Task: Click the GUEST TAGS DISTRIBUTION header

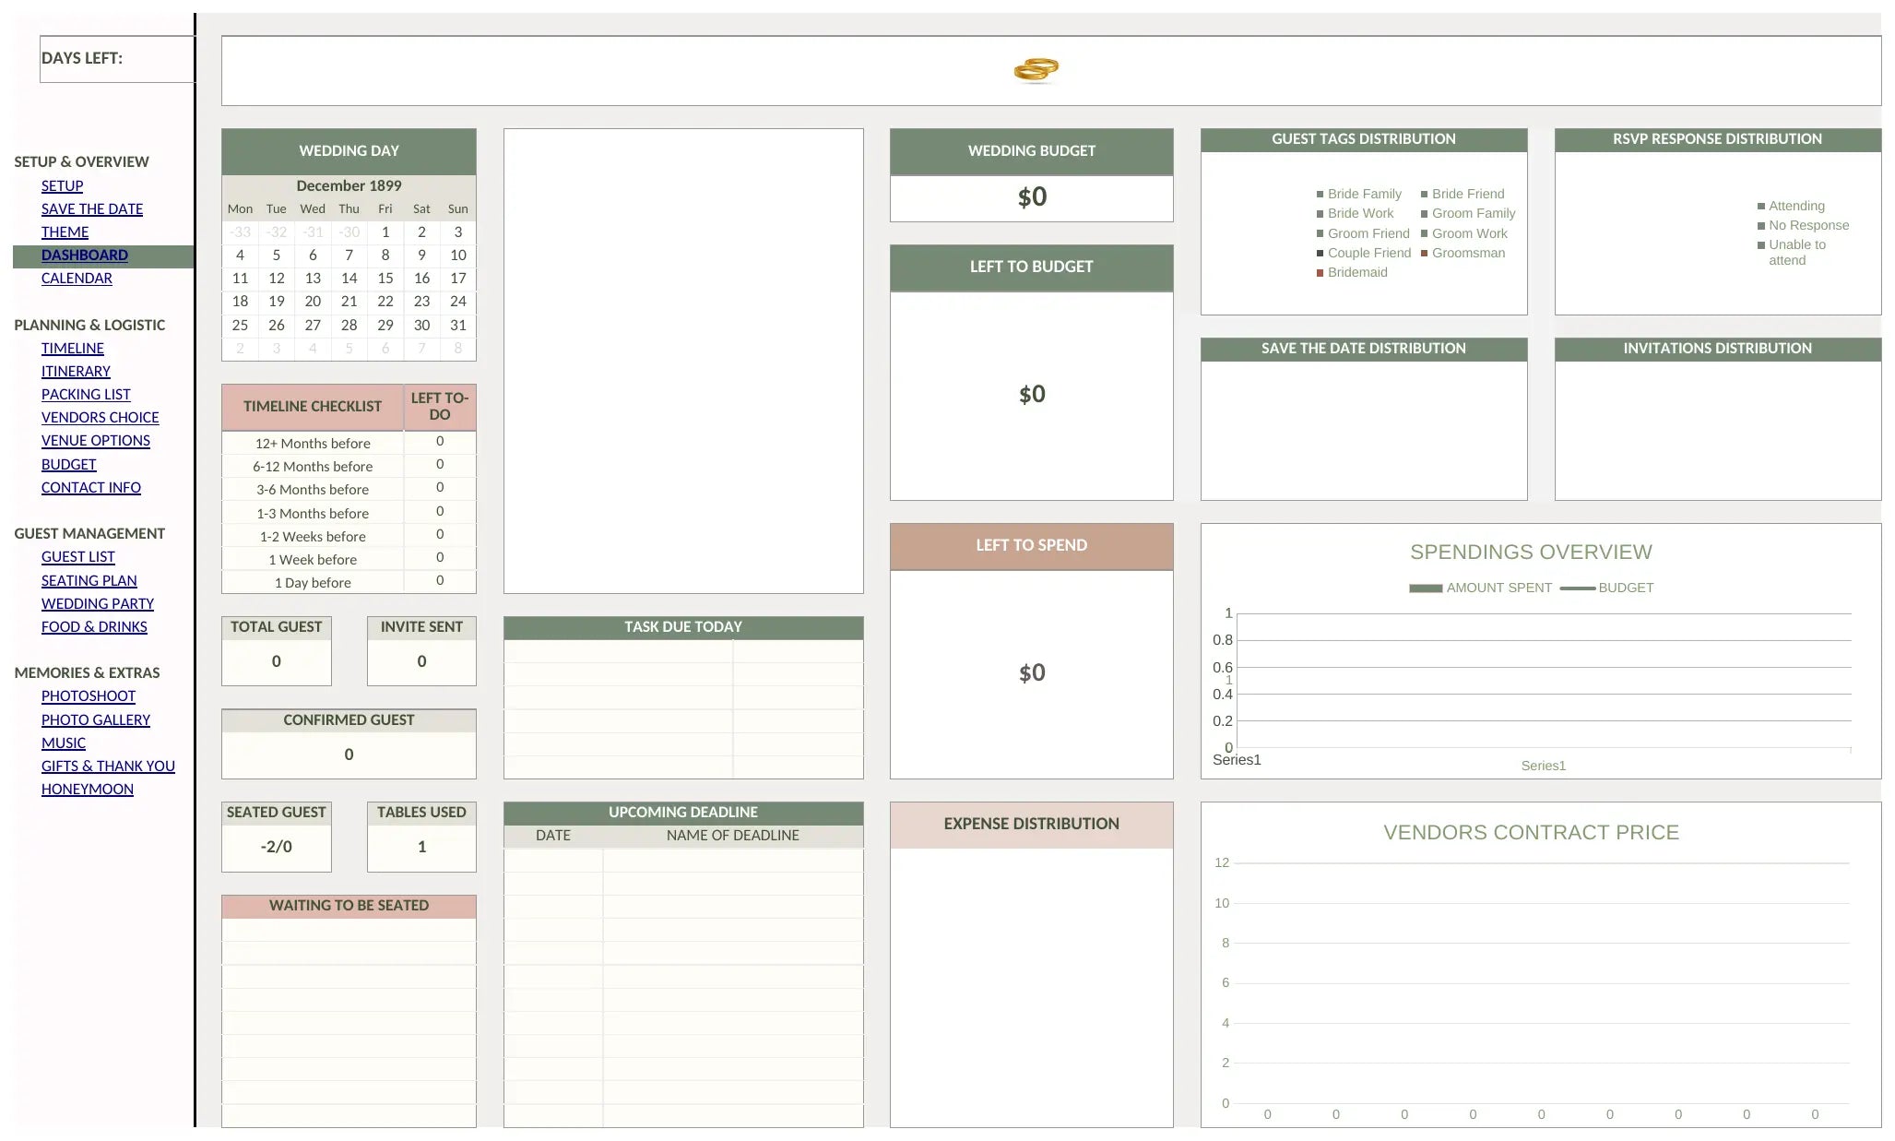Action: [x=1363, y=139]
